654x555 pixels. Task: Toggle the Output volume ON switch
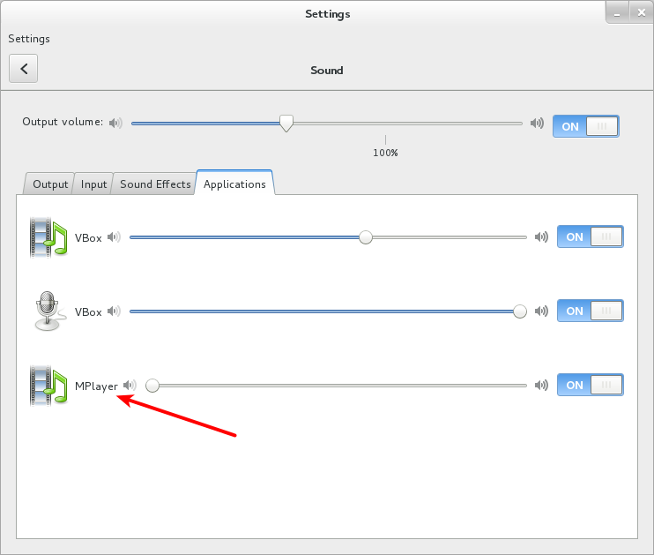point(585,126)
